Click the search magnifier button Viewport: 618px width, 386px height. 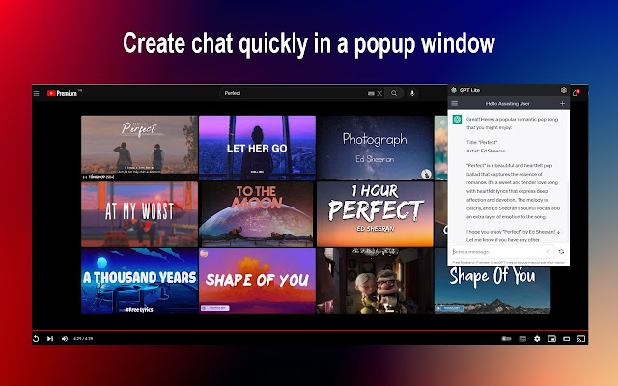393,93
